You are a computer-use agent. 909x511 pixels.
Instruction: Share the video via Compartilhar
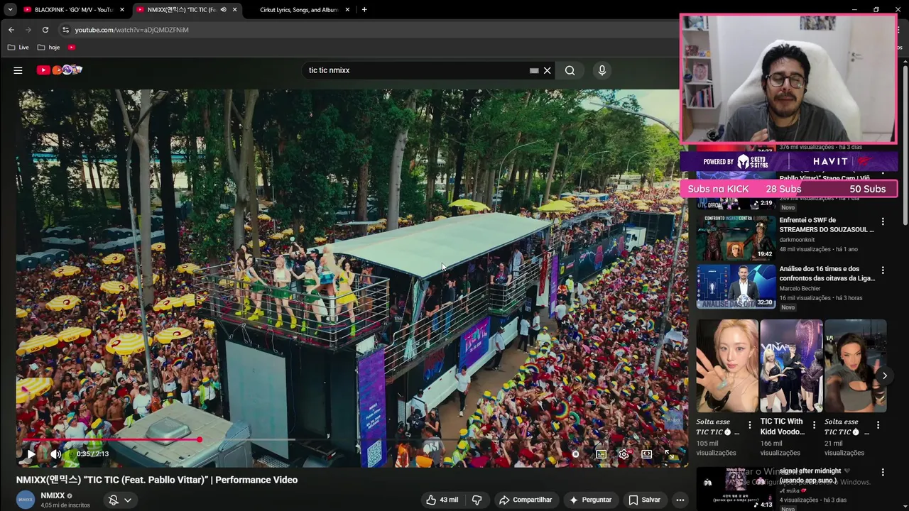[x=526, y=500]
